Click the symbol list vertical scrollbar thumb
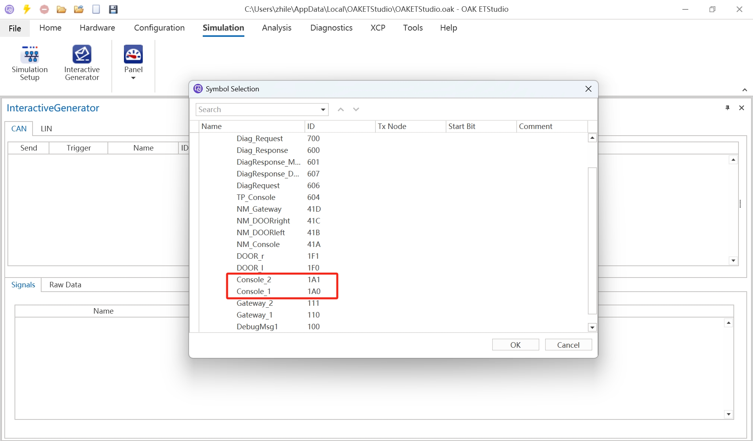This screenshot has width=753, height=441. point(592,240)
